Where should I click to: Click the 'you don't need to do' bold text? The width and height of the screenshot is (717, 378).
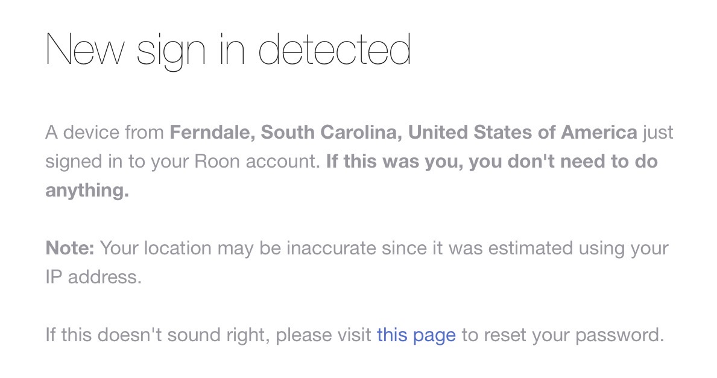(x=563, y=162)
